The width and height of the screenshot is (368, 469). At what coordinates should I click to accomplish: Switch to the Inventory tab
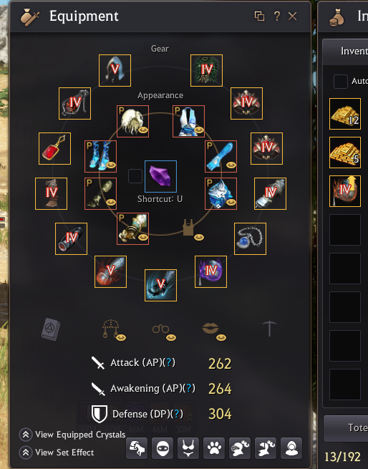click(x=354, y=51)
